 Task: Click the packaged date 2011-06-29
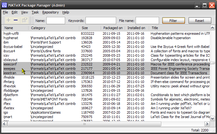pyautogui.click(x=111, y=86)
